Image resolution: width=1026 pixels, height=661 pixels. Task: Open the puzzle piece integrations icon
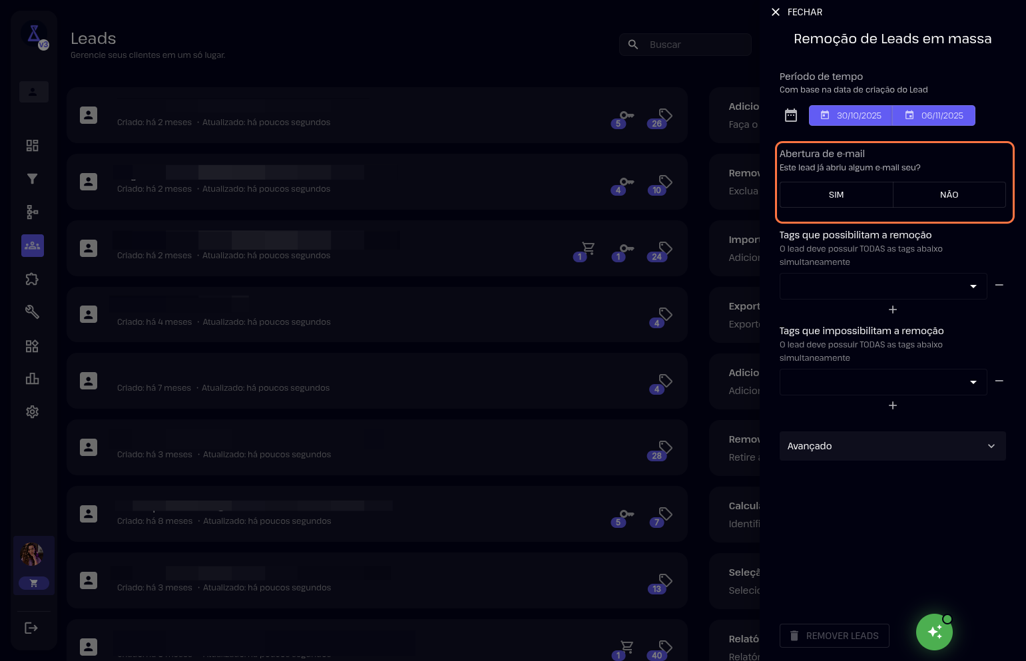pyautogui.click(x=32, y=279)
